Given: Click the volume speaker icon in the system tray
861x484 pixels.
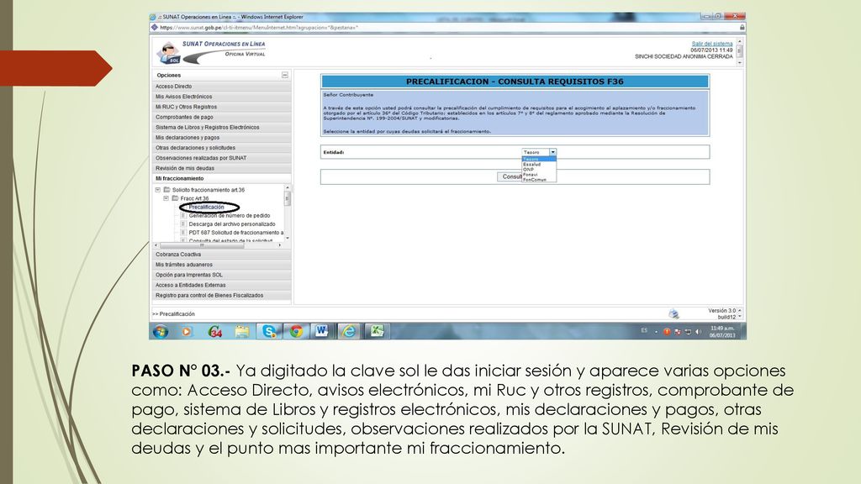Looking at the screenshot, I should click(x=698, y=331).
